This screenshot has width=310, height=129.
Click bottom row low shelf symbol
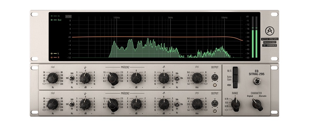point(85,93)
